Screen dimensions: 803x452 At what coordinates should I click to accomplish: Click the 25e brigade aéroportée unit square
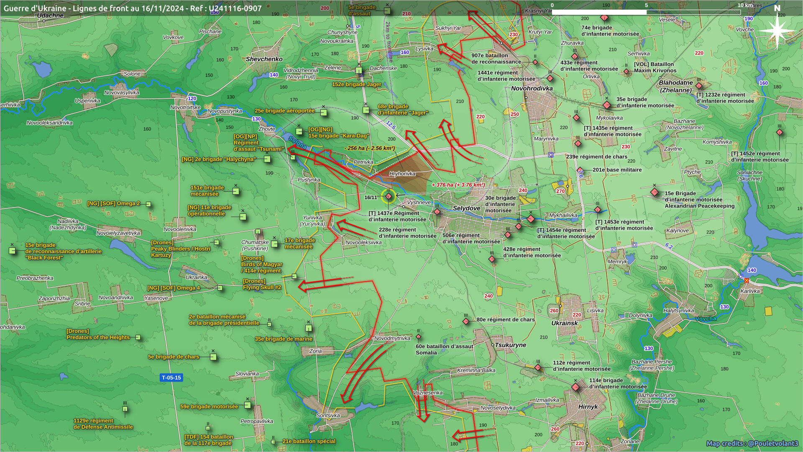[x=323, y=112]
